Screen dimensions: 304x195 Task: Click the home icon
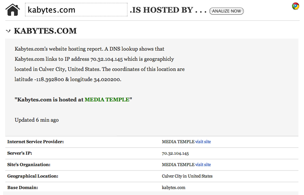tap(13, 10)
